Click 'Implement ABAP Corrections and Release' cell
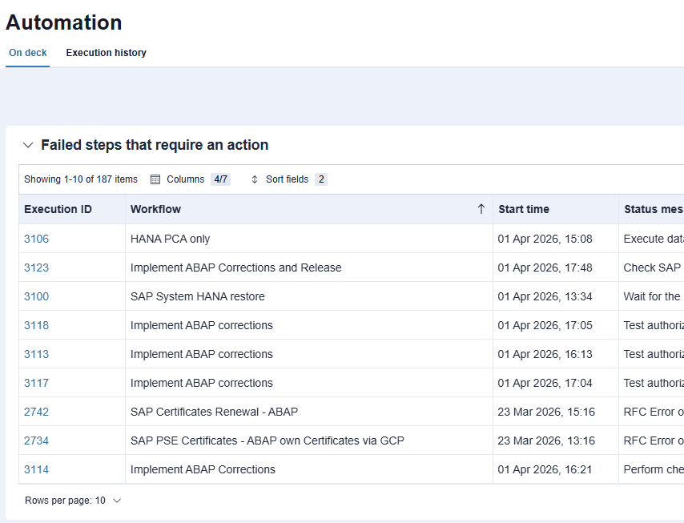 [x=309, y=268]
